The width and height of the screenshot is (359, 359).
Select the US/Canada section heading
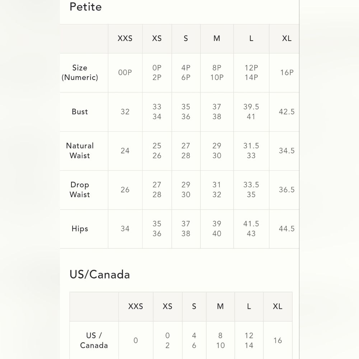(99, 274)
